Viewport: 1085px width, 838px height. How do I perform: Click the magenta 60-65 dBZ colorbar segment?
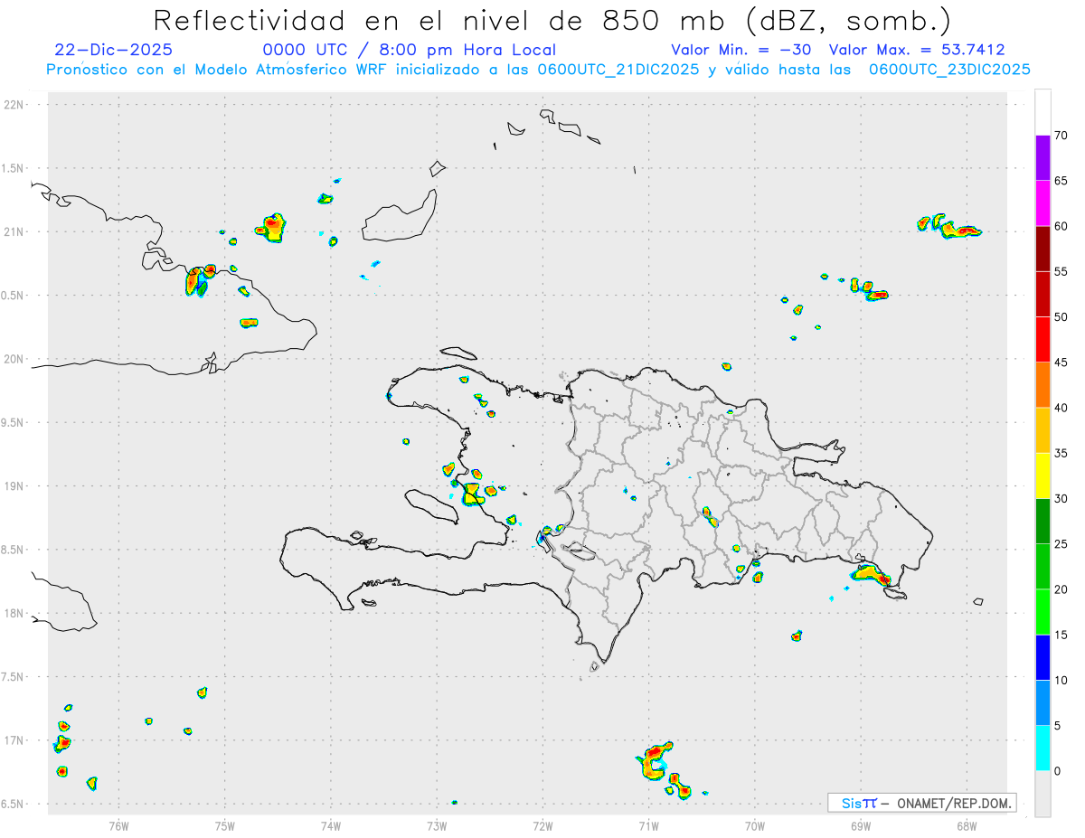click(1043, 203)
